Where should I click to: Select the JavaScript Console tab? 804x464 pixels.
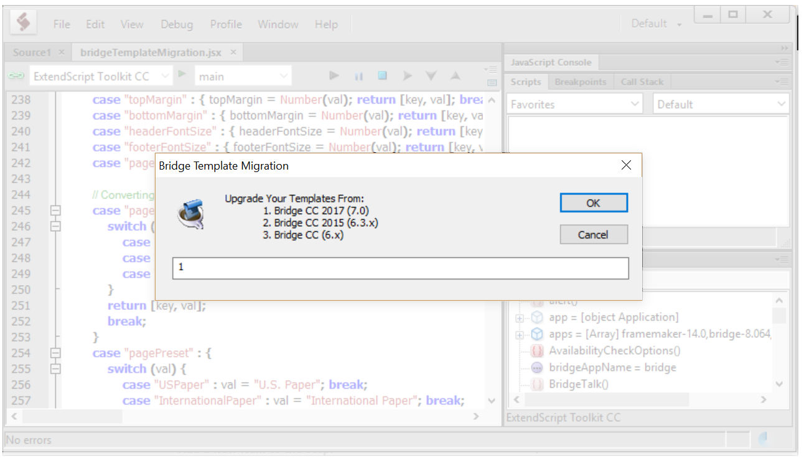click(x=551, y=62)
